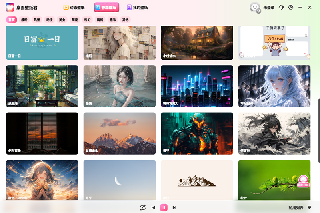The height and width of the screenshot is (213, 320).
Task: Open the 轮播列表 playlist label
Action: pos(296,208)
